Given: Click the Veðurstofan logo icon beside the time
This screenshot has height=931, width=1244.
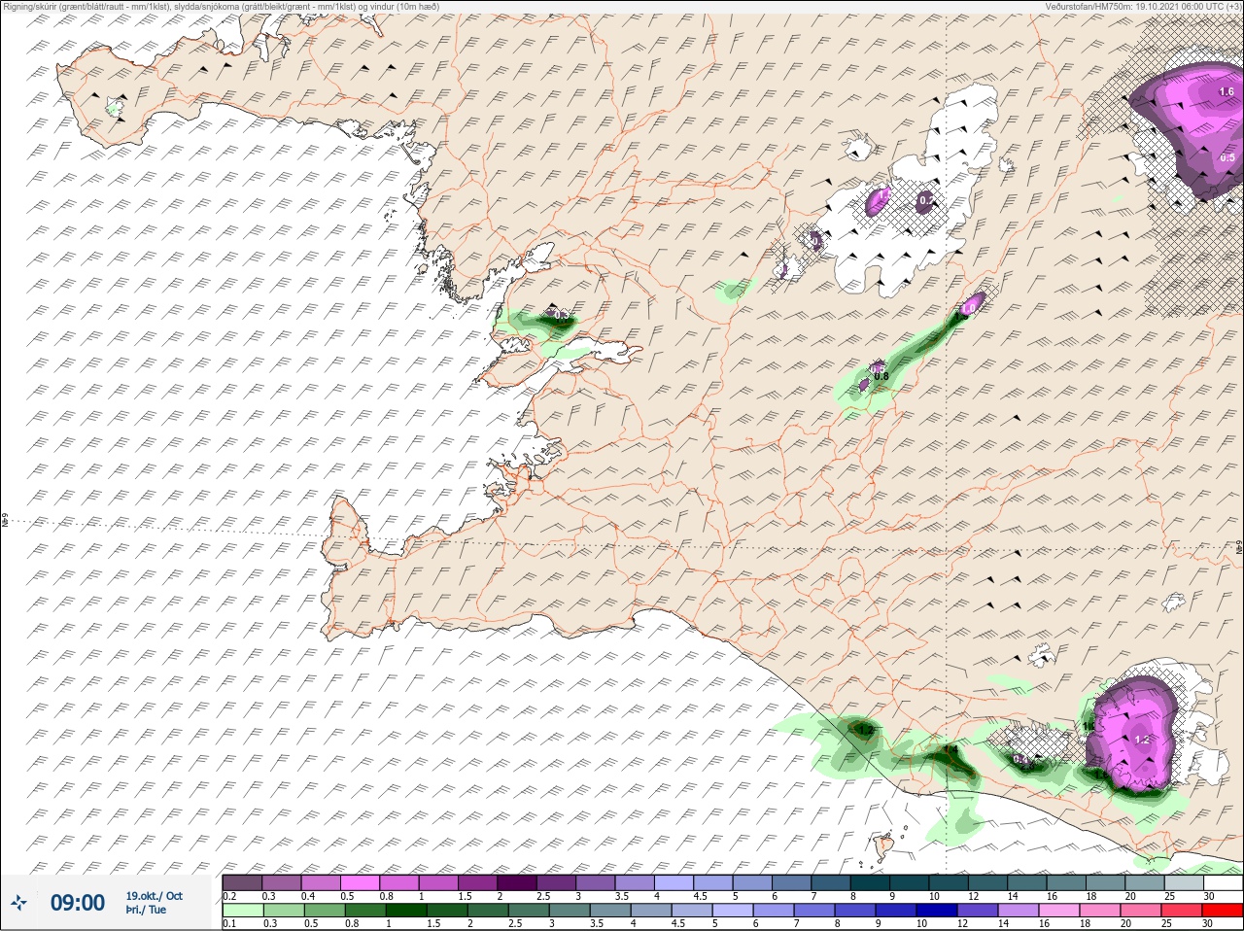Looking at the screenshot, I should pyautogui.click(x=20, y=903).
